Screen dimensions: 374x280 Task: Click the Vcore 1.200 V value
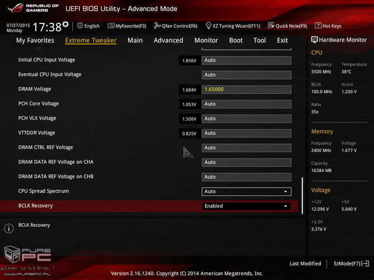click(x=349, y=92)
